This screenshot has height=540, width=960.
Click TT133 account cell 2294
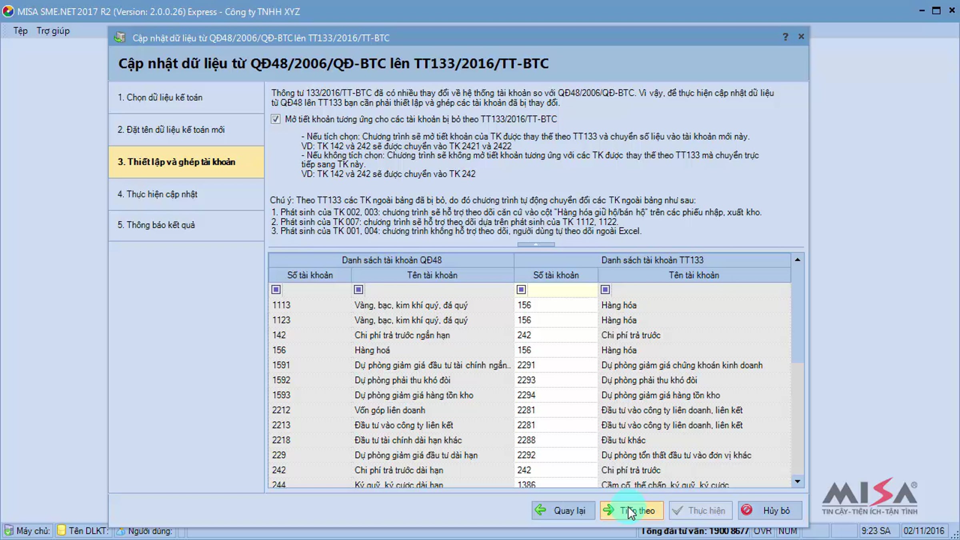click(x=556, y=395)
